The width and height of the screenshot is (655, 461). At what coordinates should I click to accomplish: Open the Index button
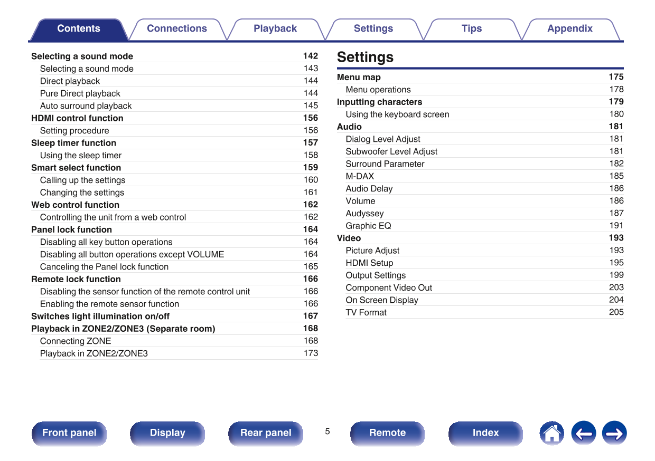[485, 433]
